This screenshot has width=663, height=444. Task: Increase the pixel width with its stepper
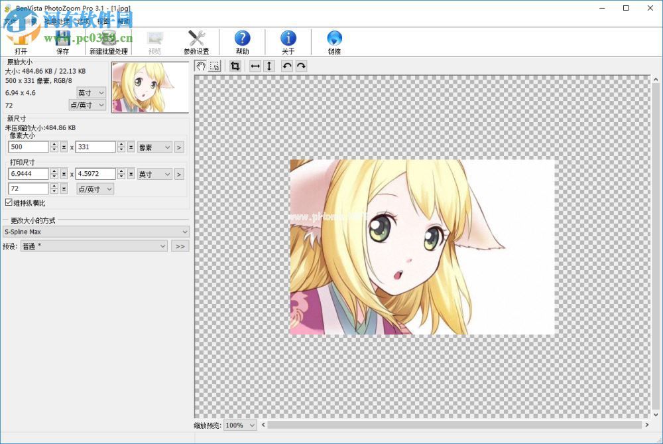tap(56, 143)
